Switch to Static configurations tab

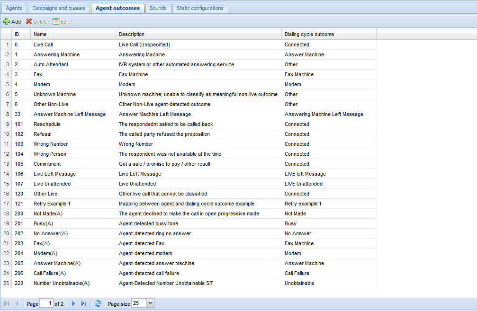[200, 8]
